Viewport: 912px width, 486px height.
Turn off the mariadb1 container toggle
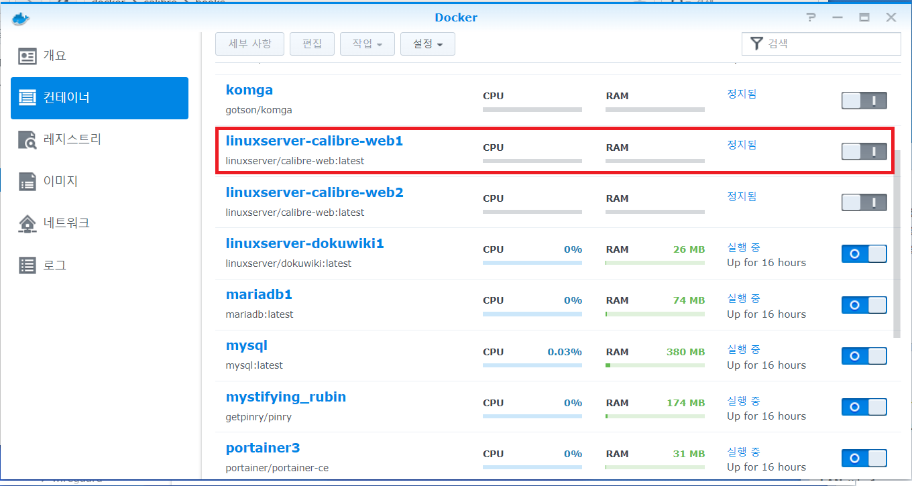pyautogui.click(x=864, y=304)
